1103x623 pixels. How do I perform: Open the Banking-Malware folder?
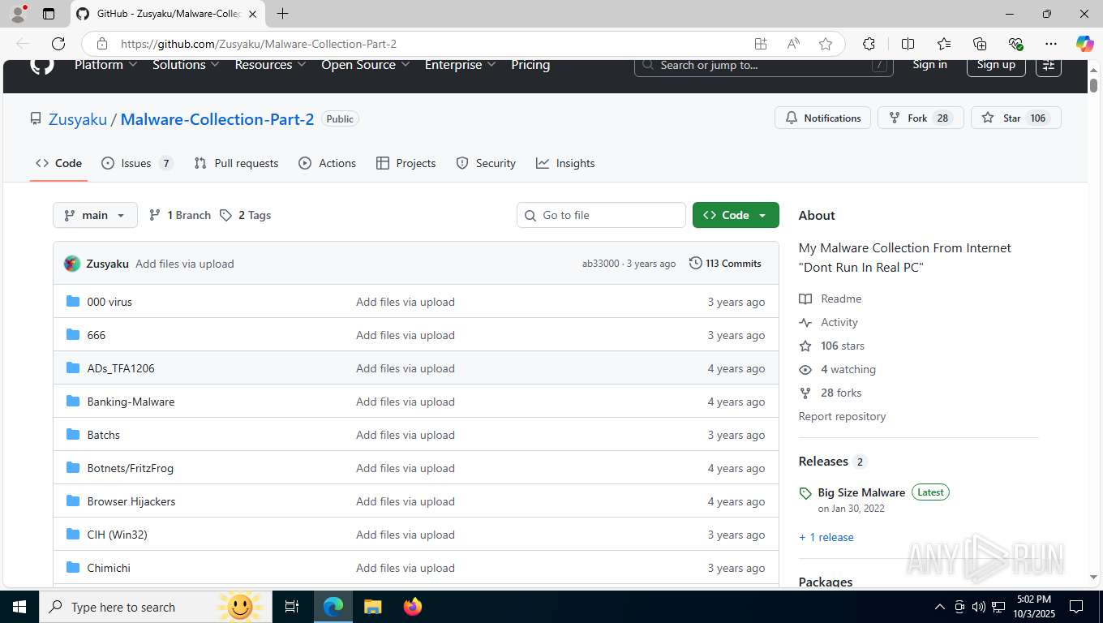click(x=131, y=402)
